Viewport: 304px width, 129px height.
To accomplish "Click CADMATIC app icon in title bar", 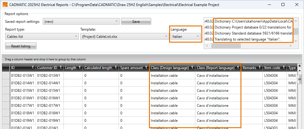I will 5,5.
